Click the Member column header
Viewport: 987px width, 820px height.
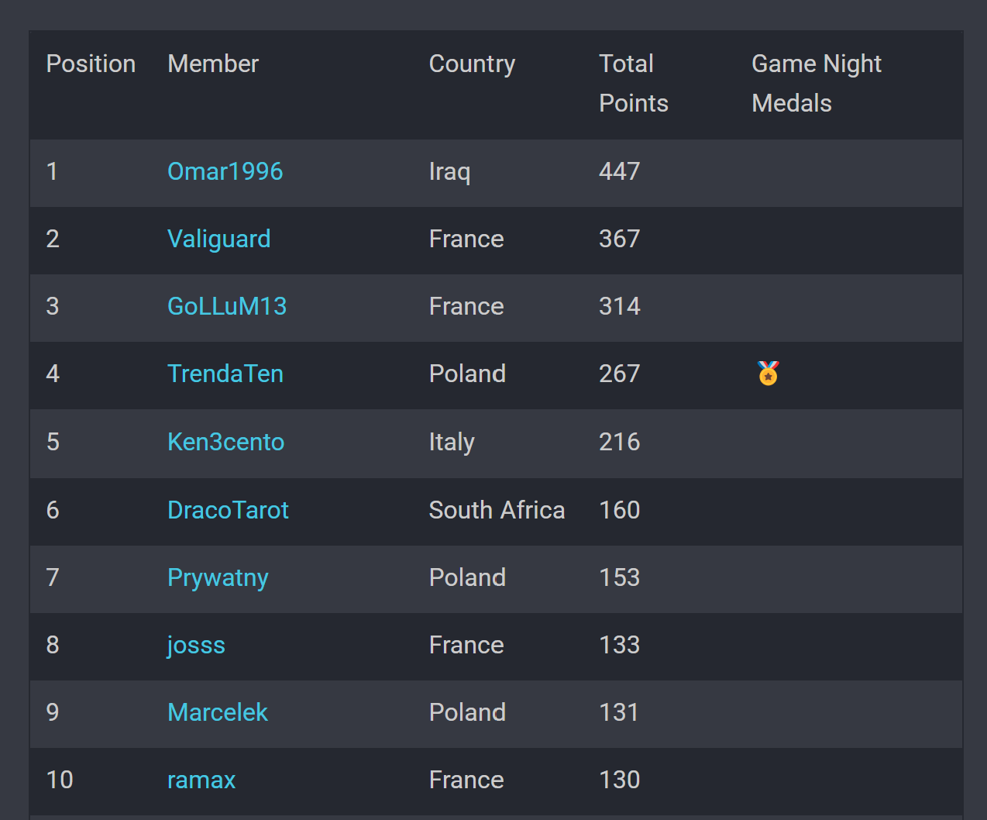[213, 64]
